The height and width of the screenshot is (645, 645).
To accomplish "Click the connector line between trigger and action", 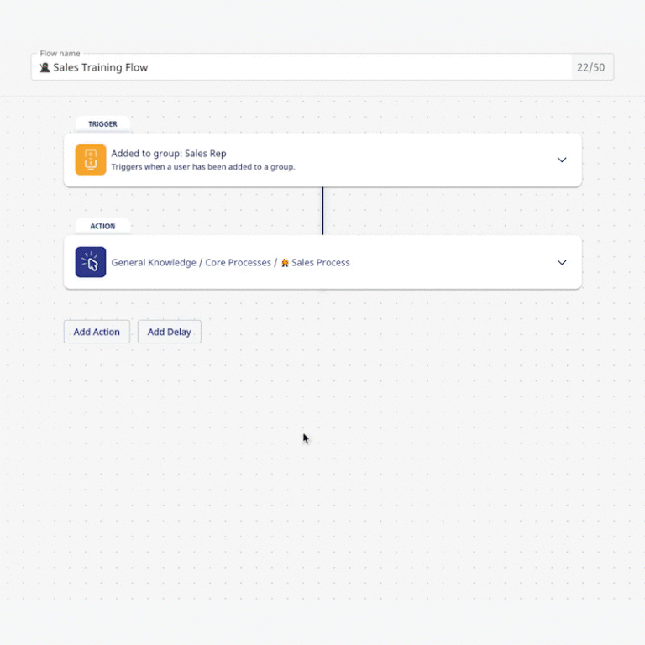I will [x=322, y=211].
